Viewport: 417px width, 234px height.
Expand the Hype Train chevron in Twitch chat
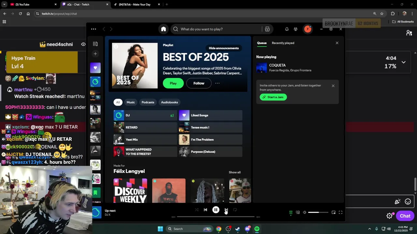(403, 62)
